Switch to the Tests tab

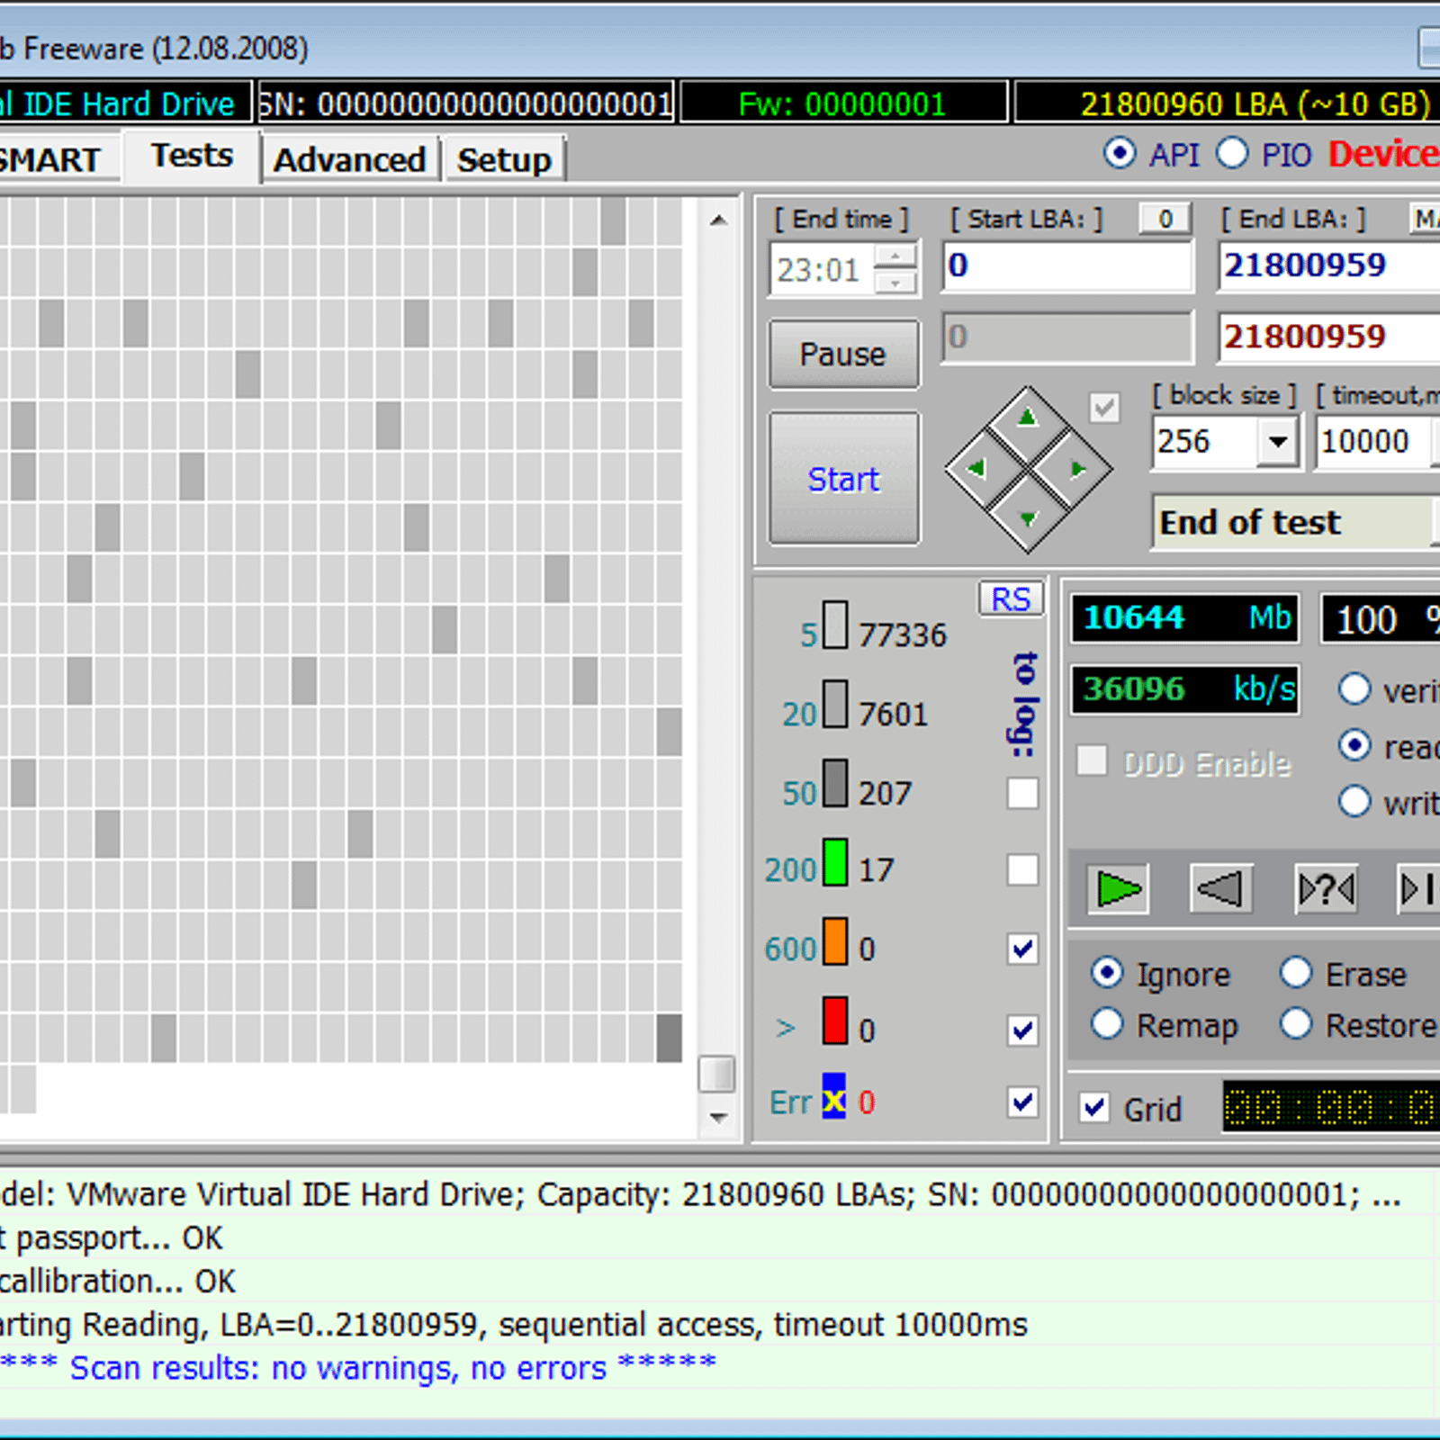[192, 156]
